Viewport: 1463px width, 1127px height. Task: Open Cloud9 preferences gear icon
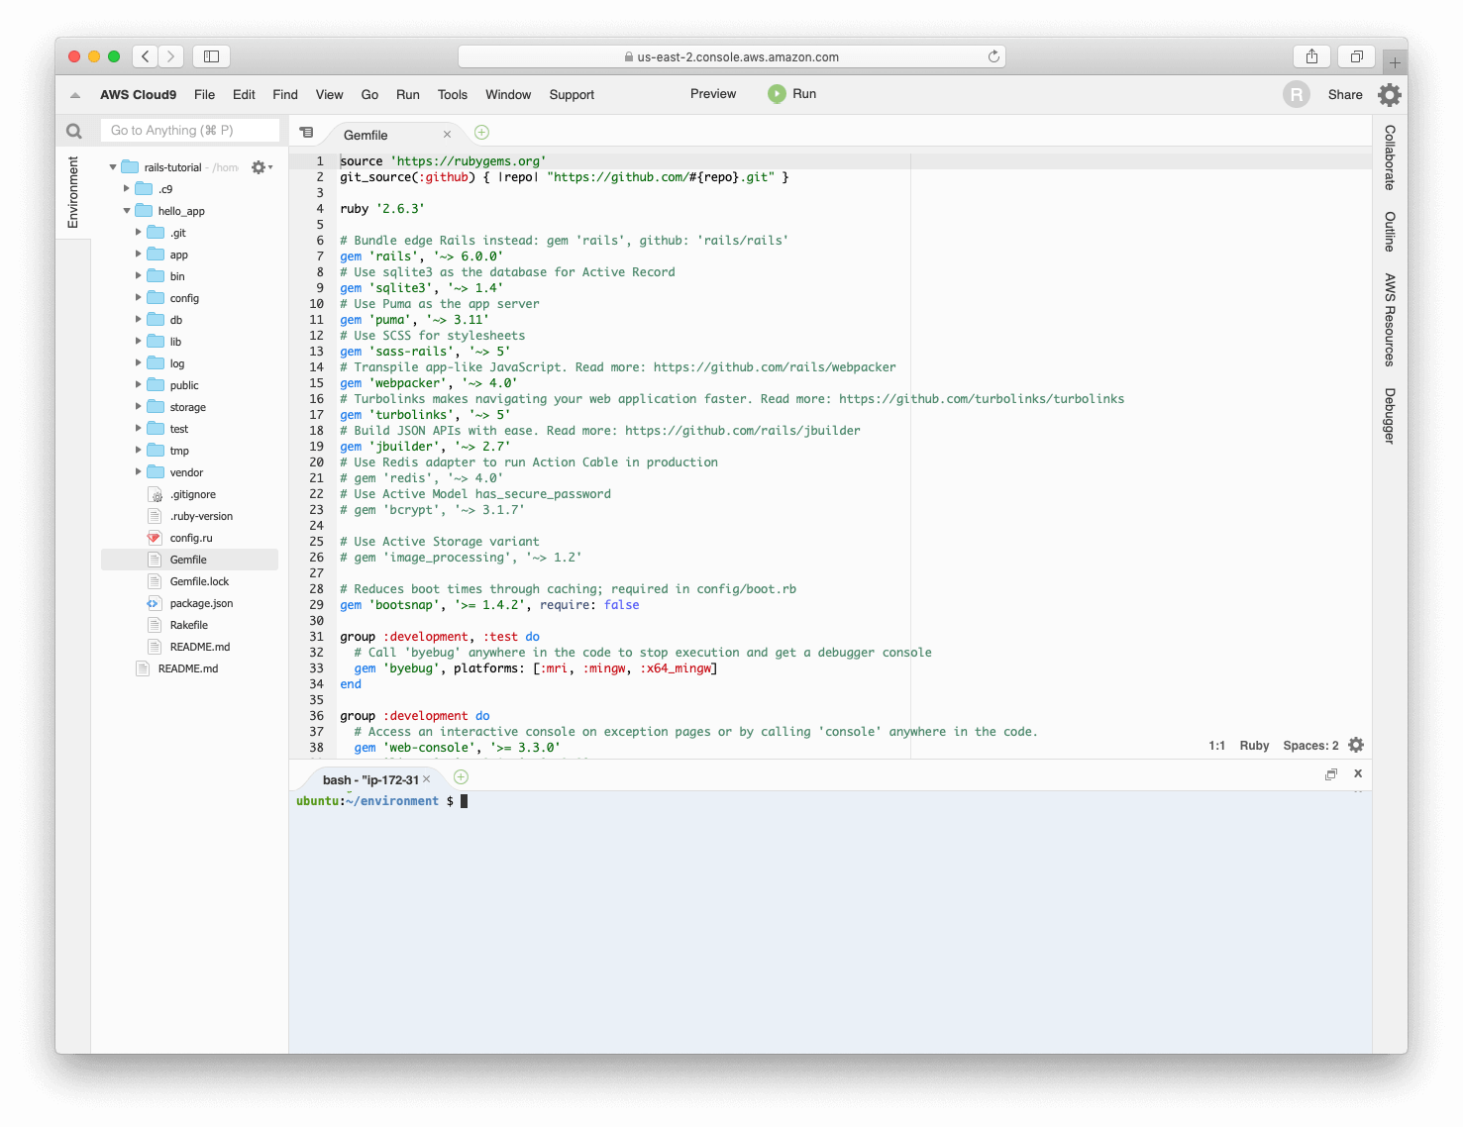[x=1390, y=95]
